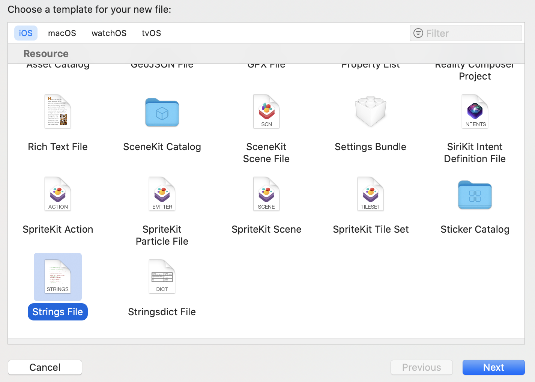The image size is (535, 382).
Task: Switch to the iOS platform tab
Action: pos(26,33)
